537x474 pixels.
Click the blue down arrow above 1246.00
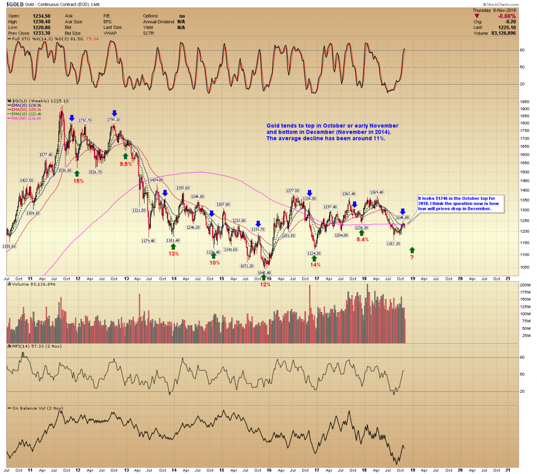(x=403, y=212)
